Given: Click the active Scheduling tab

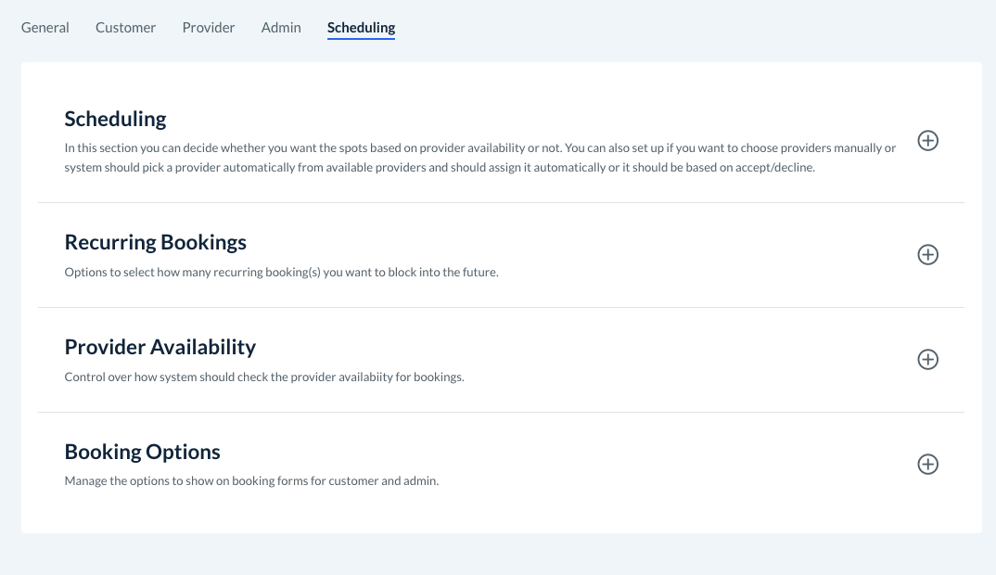Looking at the screenshot, I should [361, 28].
